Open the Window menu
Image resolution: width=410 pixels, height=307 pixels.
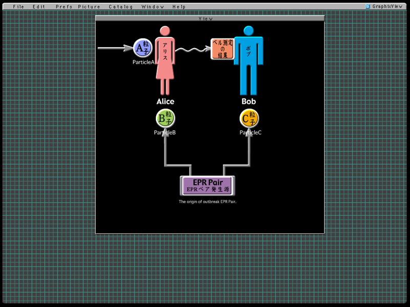[x=153, y=7]
